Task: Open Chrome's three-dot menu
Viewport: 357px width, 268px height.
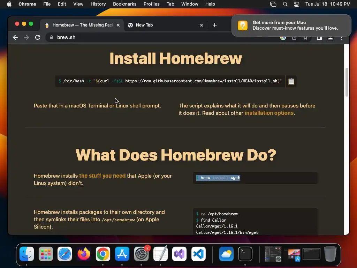Action: click(x=342, y=38)
